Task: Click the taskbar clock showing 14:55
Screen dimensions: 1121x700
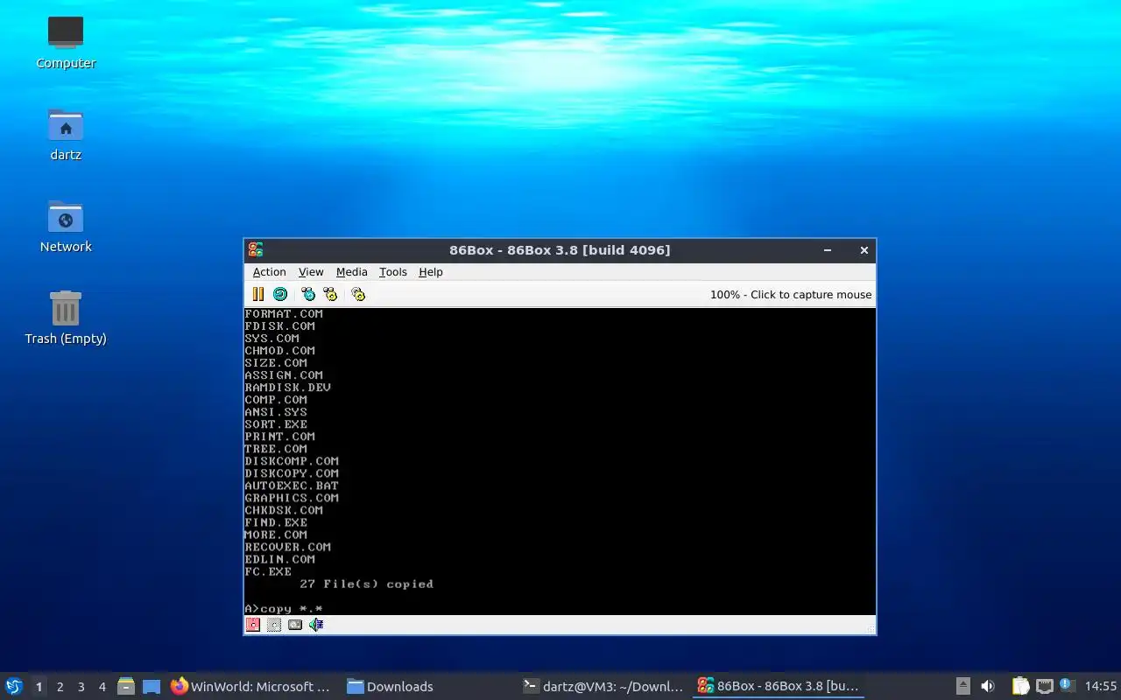Action: pyautogui.click(x=1100, y=686)
